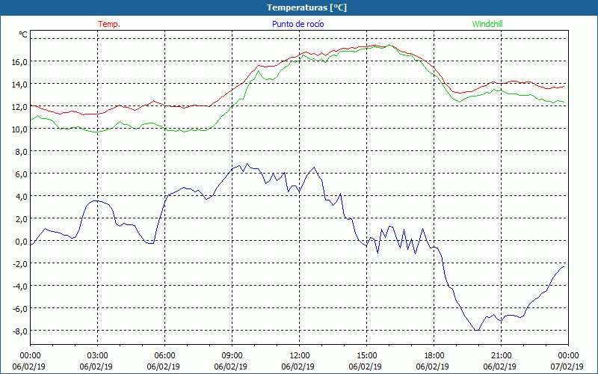Click the 18:00 time axis label
Viewport: 598px width, 374px height.
point(434,356)
